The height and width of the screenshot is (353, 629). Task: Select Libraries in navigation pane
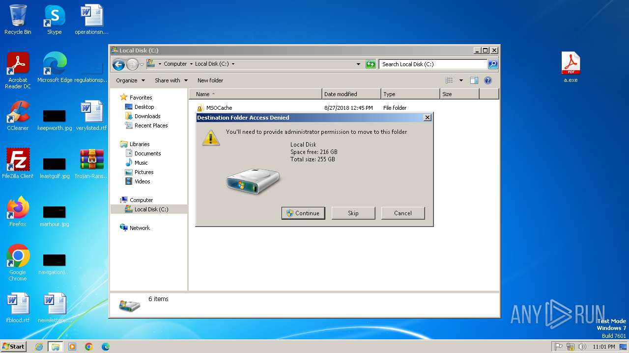(140, 144)
